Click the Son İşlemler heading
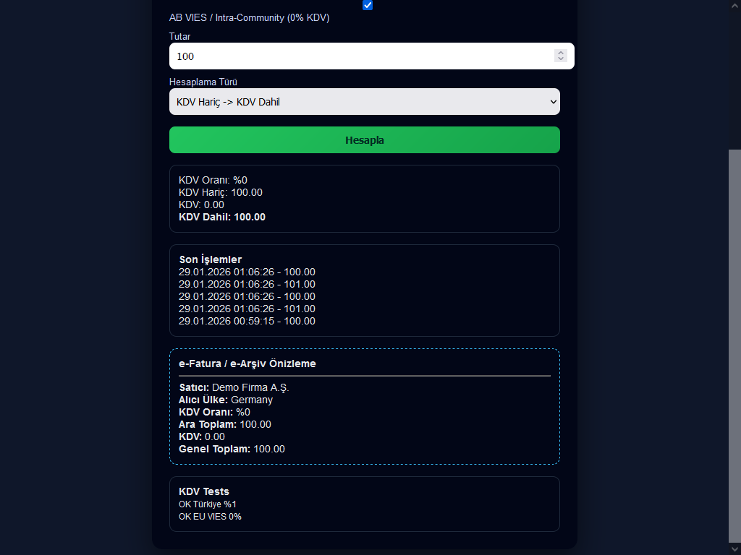The height and width of the screenshot is (555, 741). tap(211, 259)
